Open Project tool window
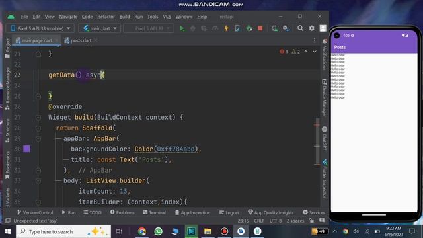 click(x=7, y=48)
